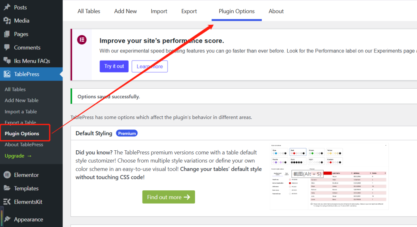Click the Try it out button
Screen dimensions: 417x227
(114, 66)
